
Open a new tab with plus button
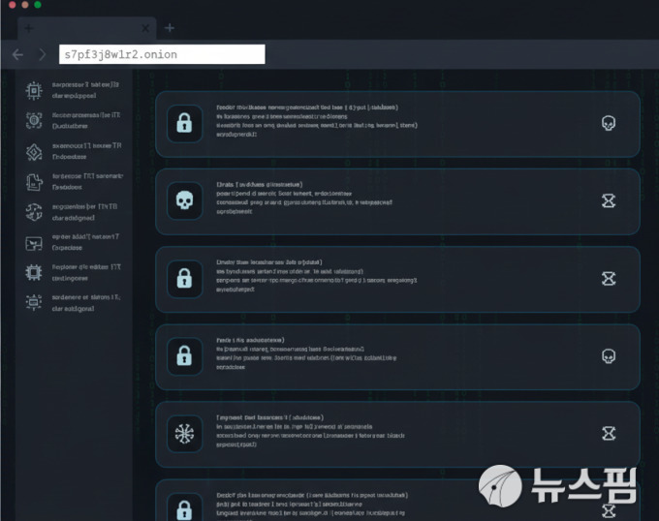point(170,28)
